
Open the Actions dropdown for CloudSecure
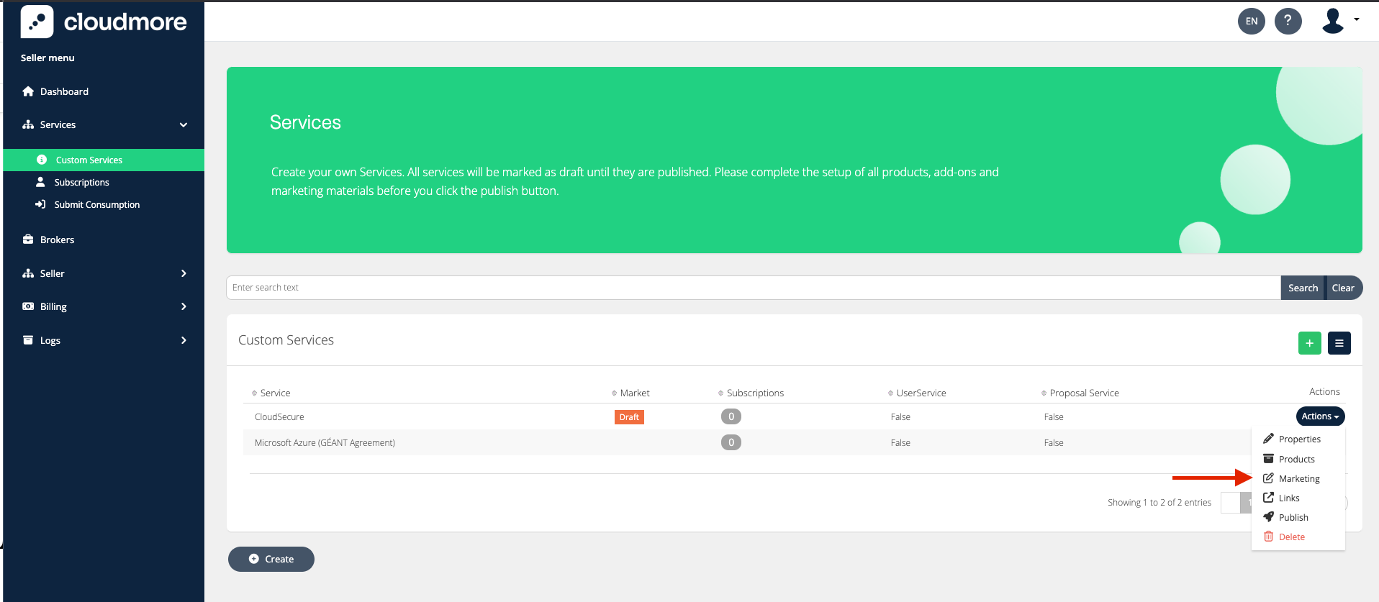(x=1319, y=416)
